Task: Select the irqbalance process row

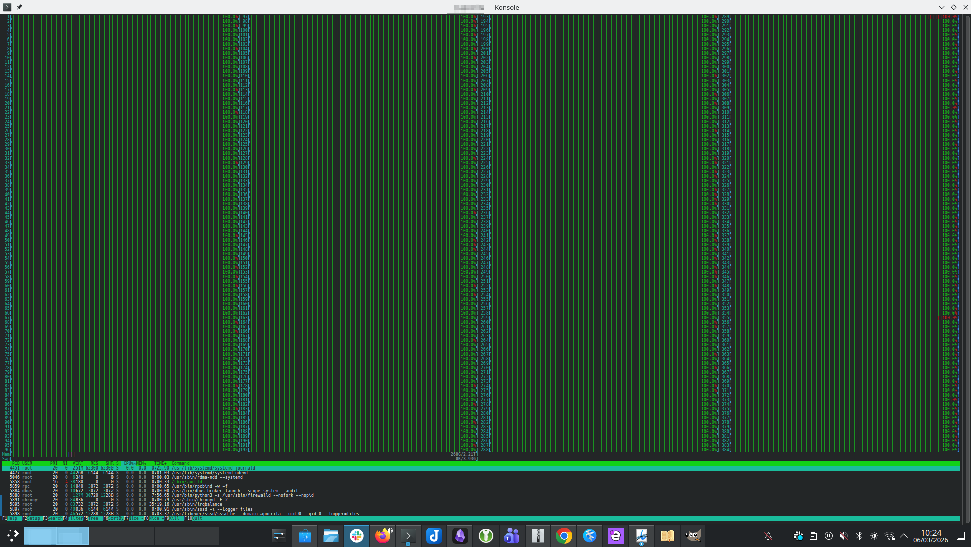Action: 480,504
